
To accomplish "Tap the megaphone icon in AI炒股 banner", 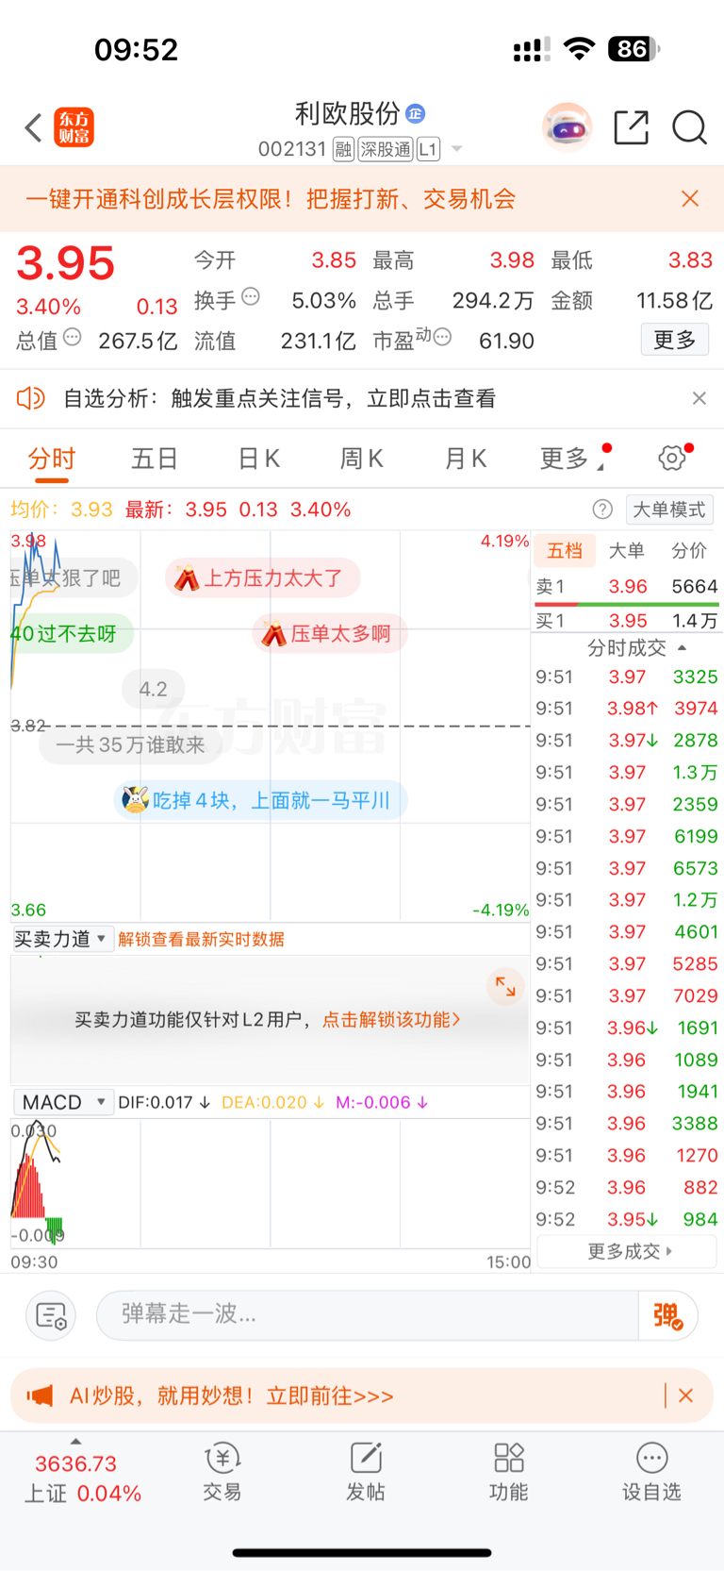I will coord(40,1396).
